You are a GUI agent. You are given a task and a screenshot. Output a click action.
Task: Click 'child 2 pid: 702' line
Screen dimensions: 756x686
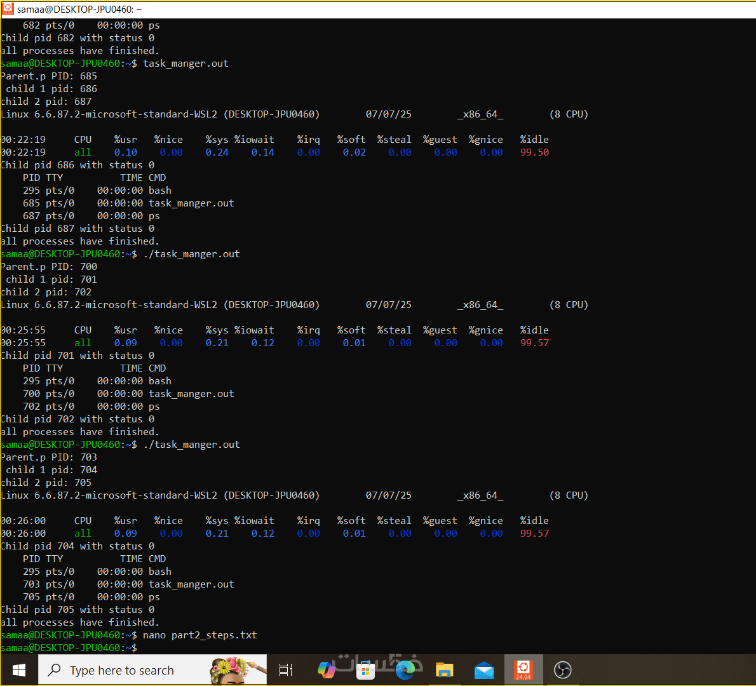(x=46, y=292)
